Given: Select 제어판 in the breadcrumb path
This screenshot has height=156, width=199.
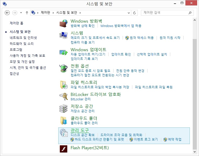Looking at the screenshot, I should (45, 13).
